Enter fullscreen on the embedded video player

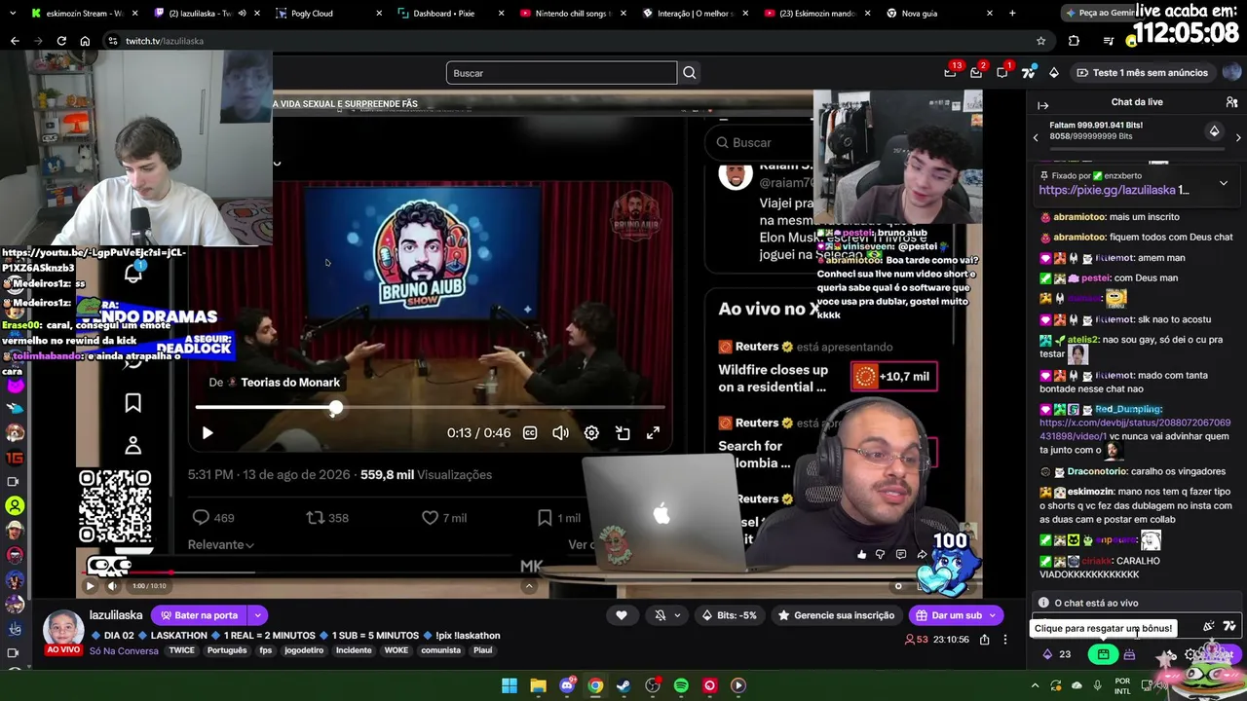pyautogui.click(x=653, y=433)
